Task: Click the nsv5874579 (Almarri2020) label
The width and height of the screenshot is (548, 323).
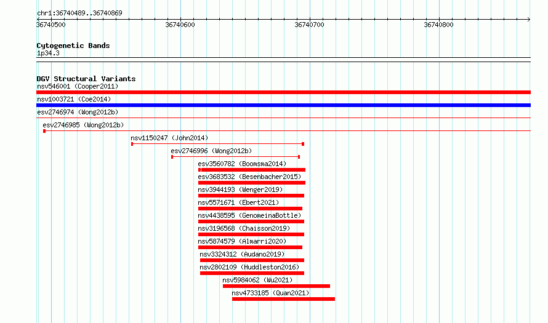Action: coord(242,241)
